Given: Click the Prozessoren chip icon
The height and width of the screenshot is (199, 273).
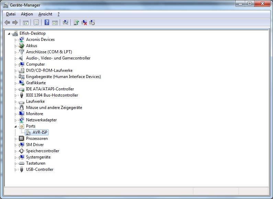Looking at the screenshot, I should pos(21,139).
